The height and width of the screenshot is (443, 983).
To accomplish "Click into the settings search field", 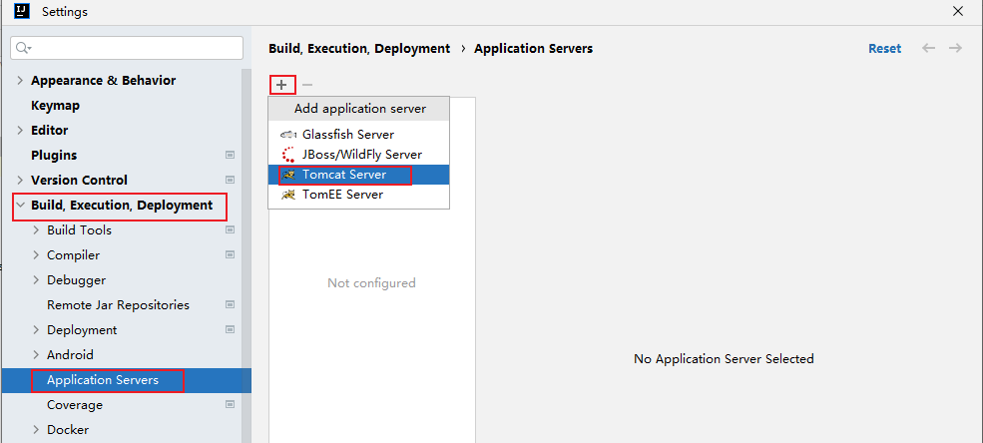I will tap(127, 48).
